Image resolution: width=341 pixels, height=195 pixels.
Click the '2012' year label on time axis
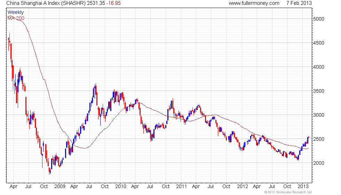(242, 187)
